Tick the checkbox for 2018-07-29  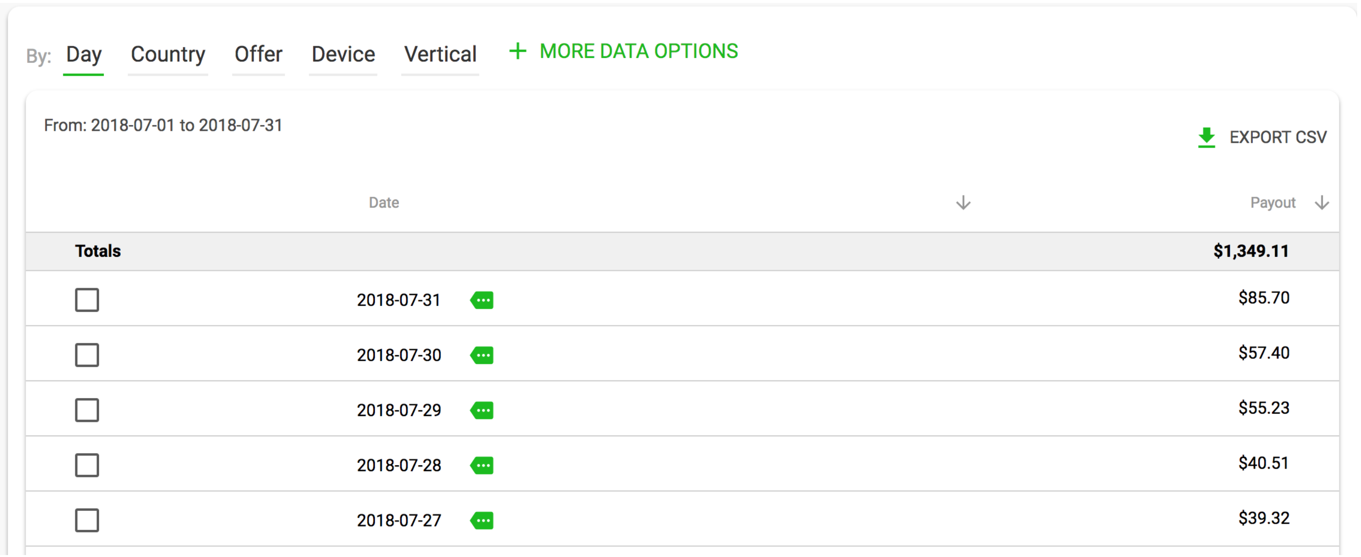coord(86,410)
